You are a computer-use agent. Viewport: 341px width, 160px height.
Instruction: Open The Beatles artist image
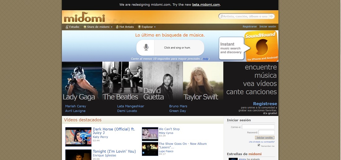click(122, 81)
